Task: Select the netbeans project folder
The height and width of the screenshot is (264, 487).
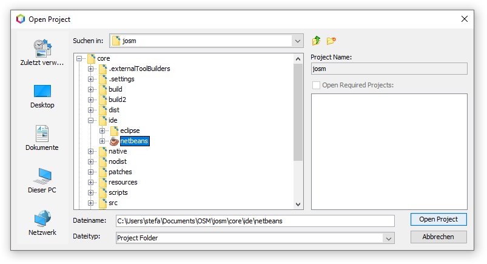Action: (133, 141)
